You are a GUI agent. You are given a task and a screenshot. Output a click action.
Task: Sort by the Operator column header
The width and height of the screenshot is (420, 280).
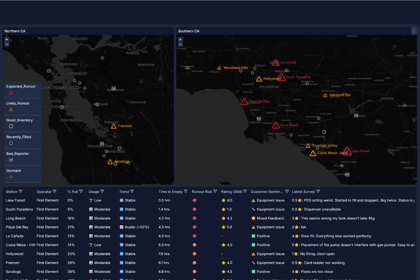[44, 192]
